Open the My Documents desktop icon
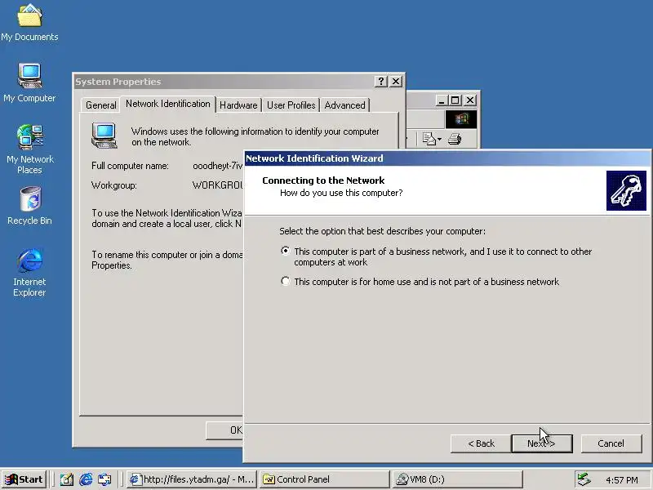Screen dimensions: 653x490 29,23
